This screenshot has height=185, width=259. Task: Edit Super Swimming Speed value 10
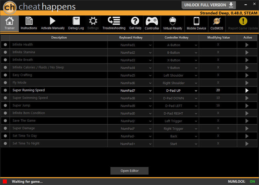click(x=218, y=98)
